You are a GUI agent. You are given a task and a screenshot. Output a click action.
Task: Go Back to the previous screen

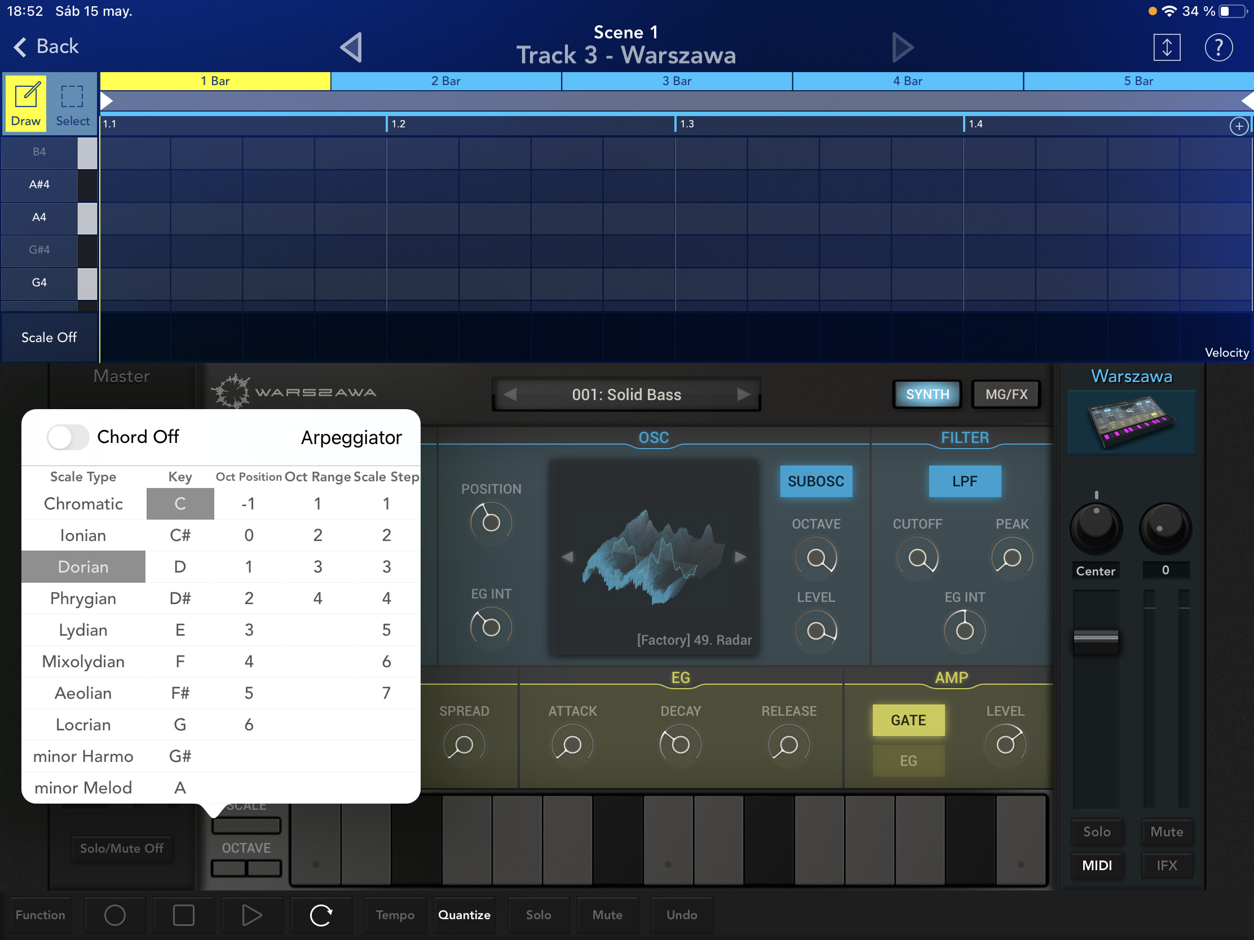(46, 46)
